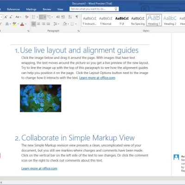Click the red font color button
Viewport: 185px width, 185px height.
click(22, 24)
